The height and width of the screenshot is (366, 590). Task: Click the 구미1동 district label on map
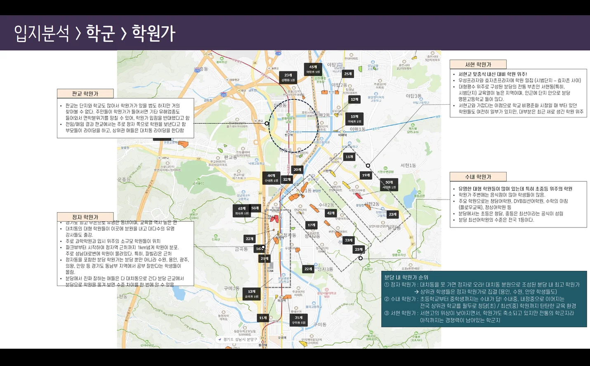(x=231, y=288)
